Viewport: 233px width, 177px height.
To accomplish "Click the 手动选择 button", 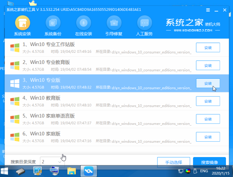I will click(x=174, y=162).
